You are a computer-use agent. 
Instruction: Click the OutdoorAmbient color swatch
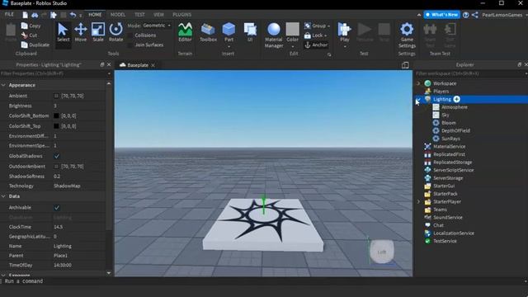[x=56, y=167]
